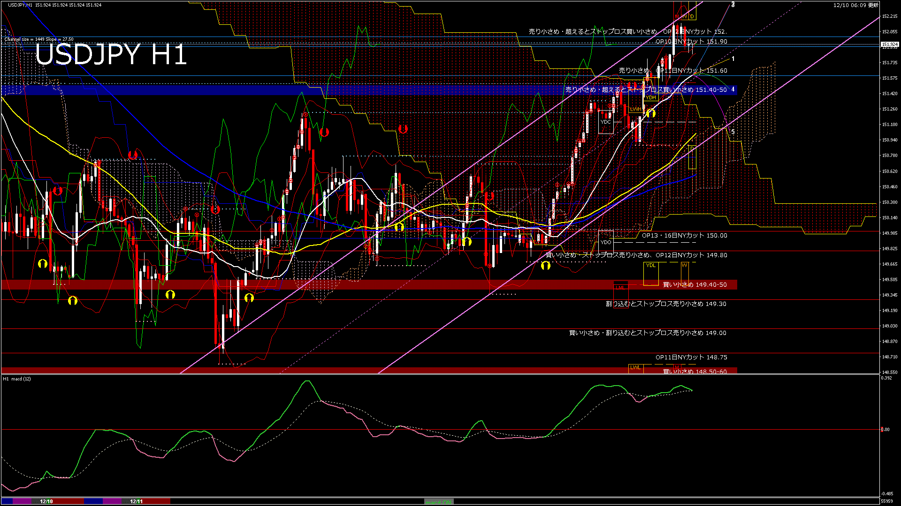Click the 55959 value at bottom right
Image resolution: width=901 pixels, height=506 pixels.
coord(886,501)
